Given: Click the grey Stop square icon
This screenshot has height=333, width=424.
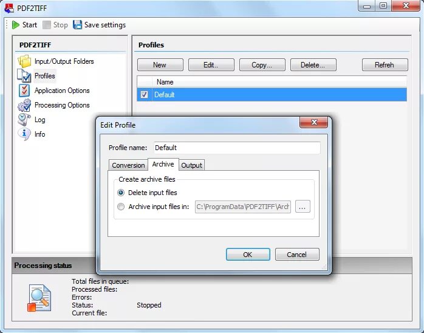Looking at the screenshot, I should click(x=47, y=25).
